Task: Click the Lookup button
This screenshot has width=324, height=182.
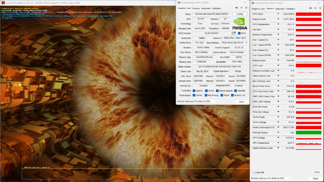Action: point(240,14)
